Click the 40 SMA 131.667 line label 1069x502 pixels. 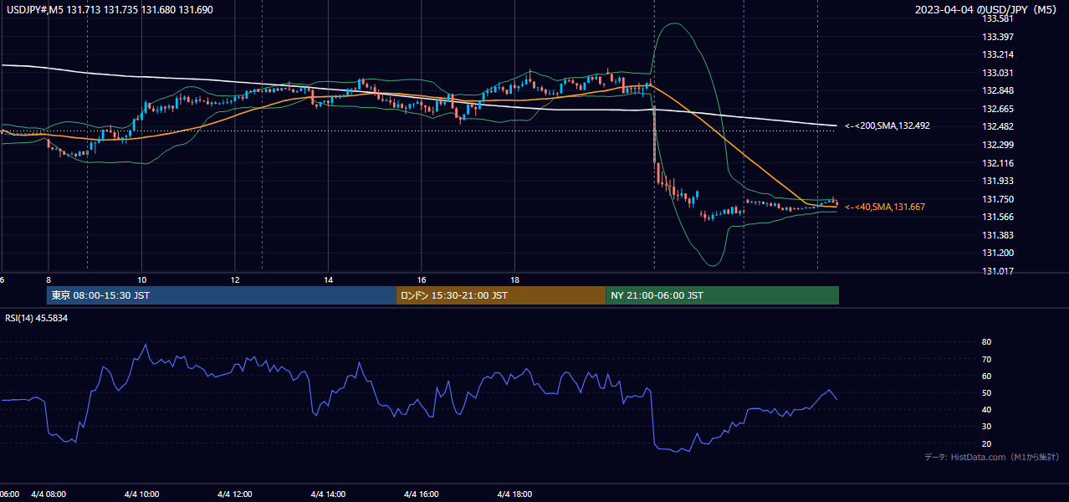pyautogui.click(x=885, y=207)
